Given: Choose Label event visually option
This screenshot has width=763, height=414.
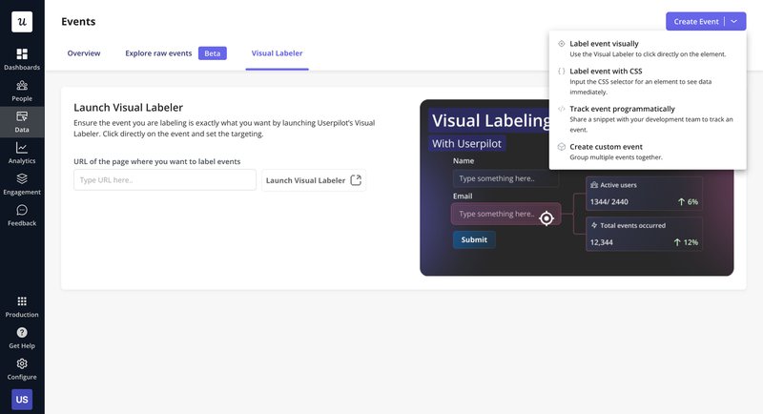Looking at the screenshot, I should (x=604, y=44).
